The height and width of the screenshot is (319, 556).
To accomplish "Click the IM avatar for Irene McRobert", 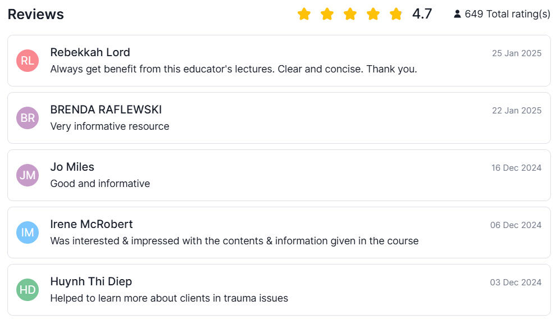I will [28, 233].
